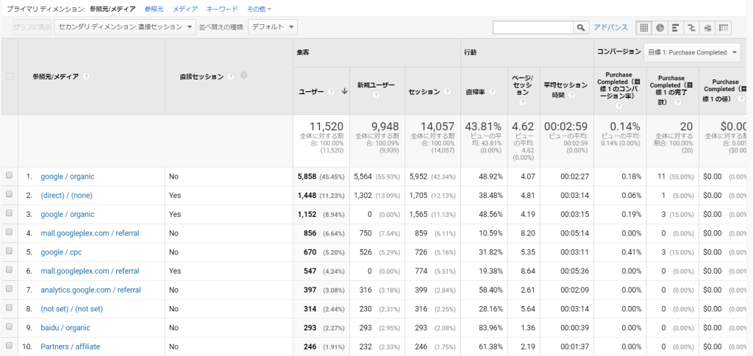
Task: Check row 7 analytics.google.com checkbox
Action: 9,289
